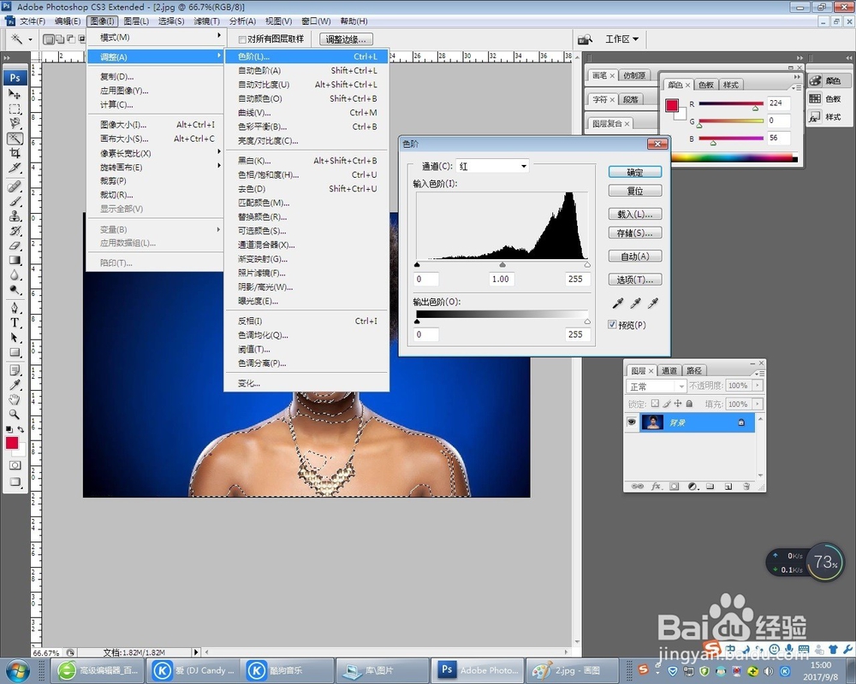Select the Rectangle shape tool
This screenshot has height=684, width=856.
15,352
